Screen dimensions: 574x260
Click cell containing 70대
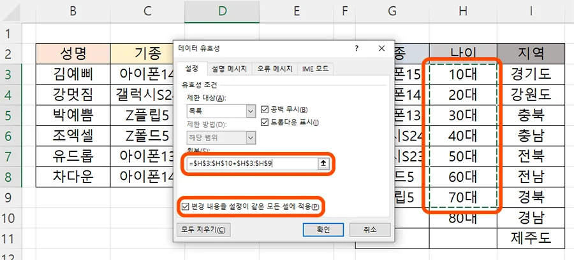pos(463,197)
